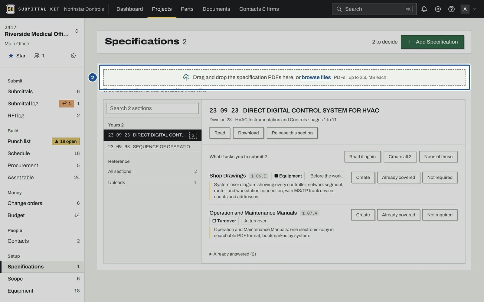Open the Projects tab
Screen dimensions: 484x302
162,9
